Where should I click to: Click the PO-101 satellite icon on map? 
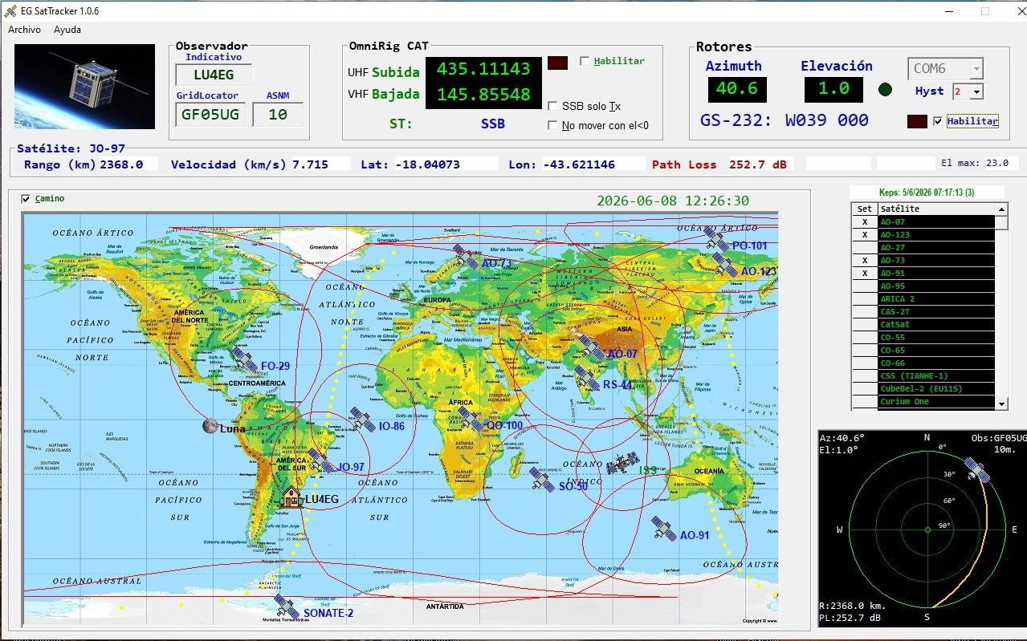[x=716, y=239]
